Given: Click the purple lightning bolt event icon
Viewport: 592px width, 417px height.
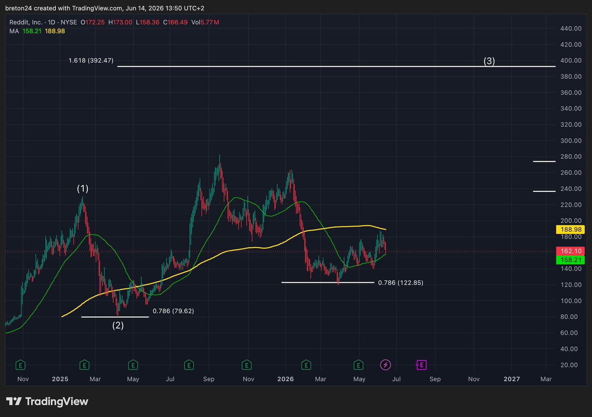Looking at the screenshot, I should coord(386,365).
